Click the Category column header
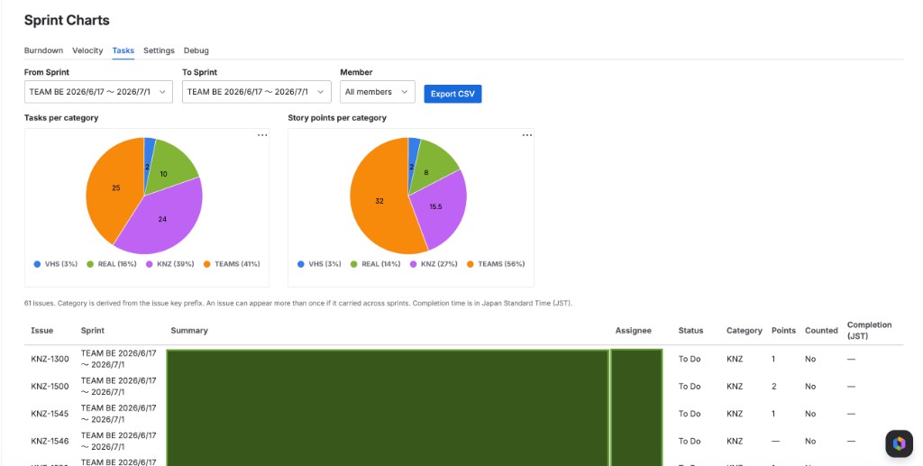This screenshot has height=466, width=923. click(744, 331)
